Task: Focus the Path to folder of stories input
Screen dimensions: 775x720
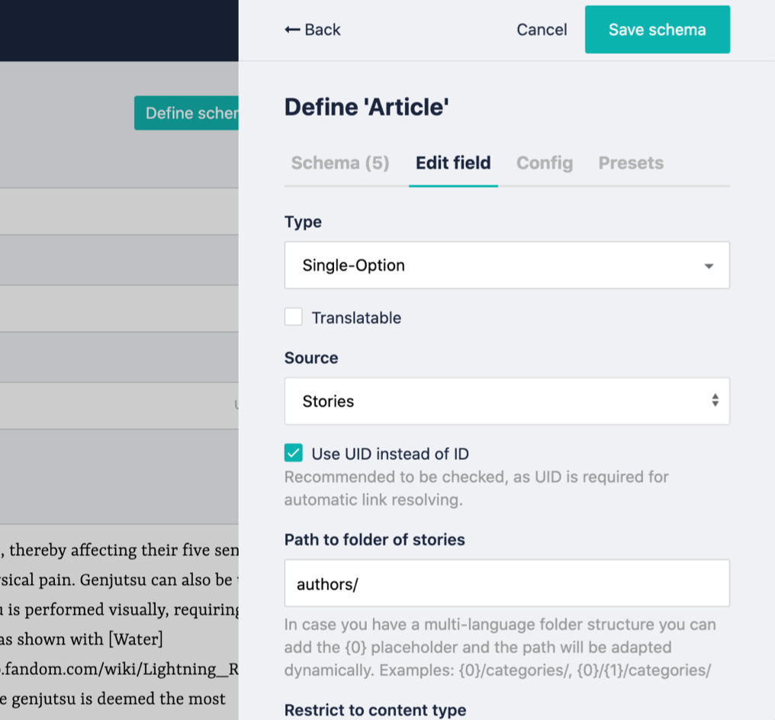Action: pyautogui.click(x=507, y=583)
